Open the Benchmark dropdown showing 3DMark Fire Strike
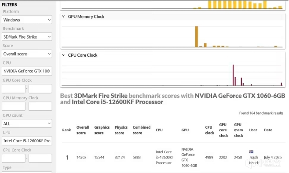 coord(27,37)
